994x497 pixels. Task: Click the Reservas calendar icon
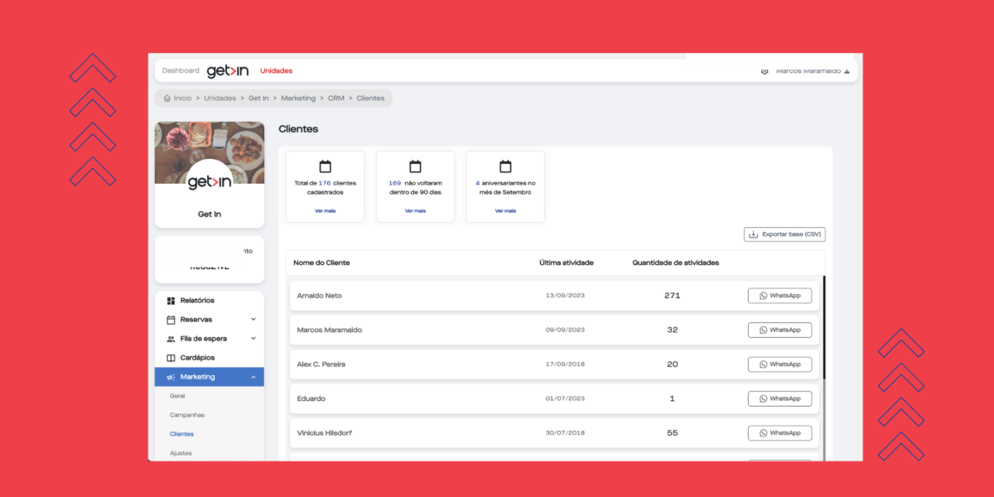(x=171, y=320)
